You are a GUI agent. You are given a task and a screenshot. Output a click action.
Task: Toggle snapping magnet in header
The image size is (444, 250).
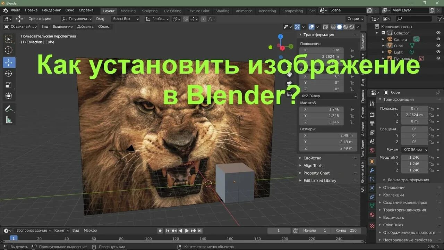click(186, 19)
